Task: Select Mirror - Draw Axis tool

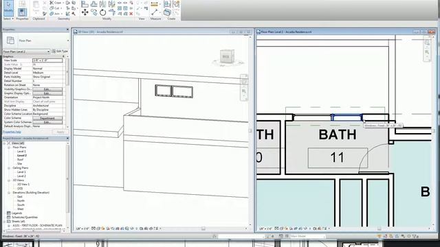Action: (111, 4)
